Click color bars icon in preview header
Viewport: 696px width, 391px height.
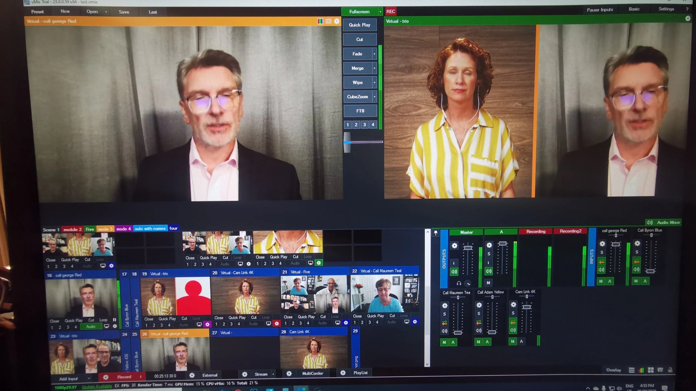pos(320,21)
